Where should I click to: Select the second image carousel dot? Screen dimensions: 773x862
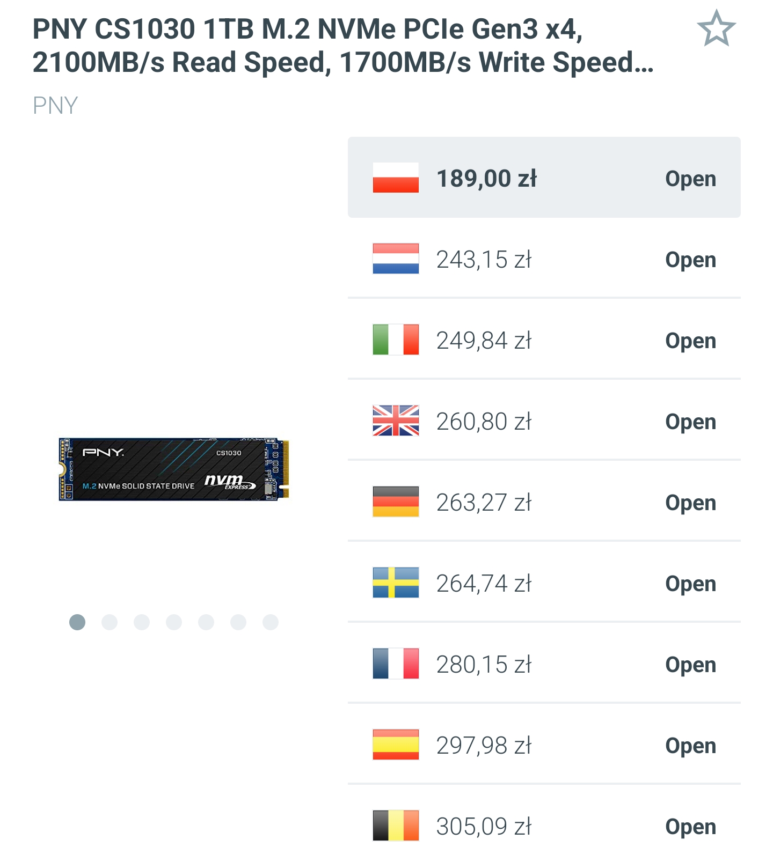pyautogui.click(x=110, y=622)
